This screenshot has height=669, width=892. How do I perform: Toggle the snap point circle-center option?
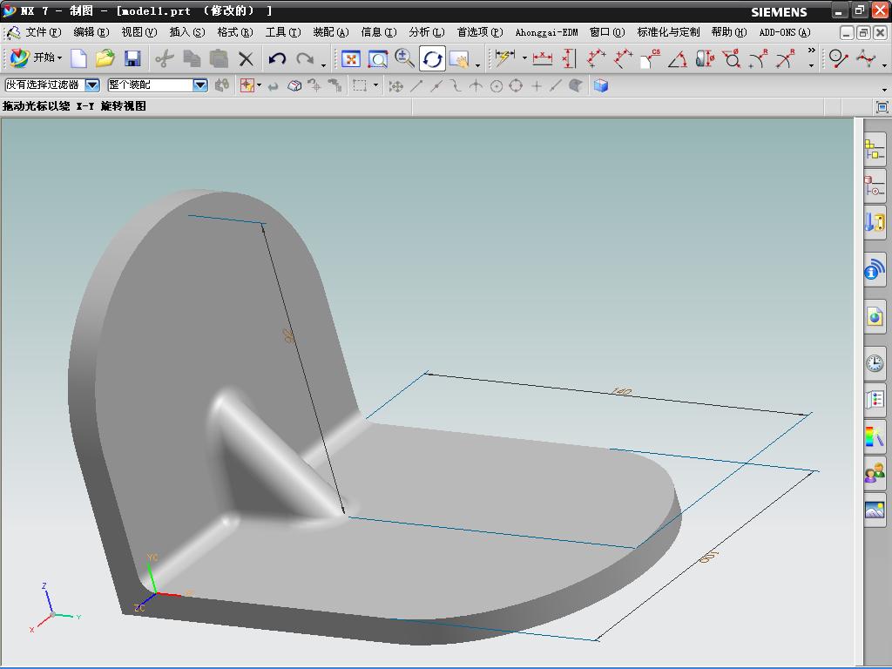point(497,85)
